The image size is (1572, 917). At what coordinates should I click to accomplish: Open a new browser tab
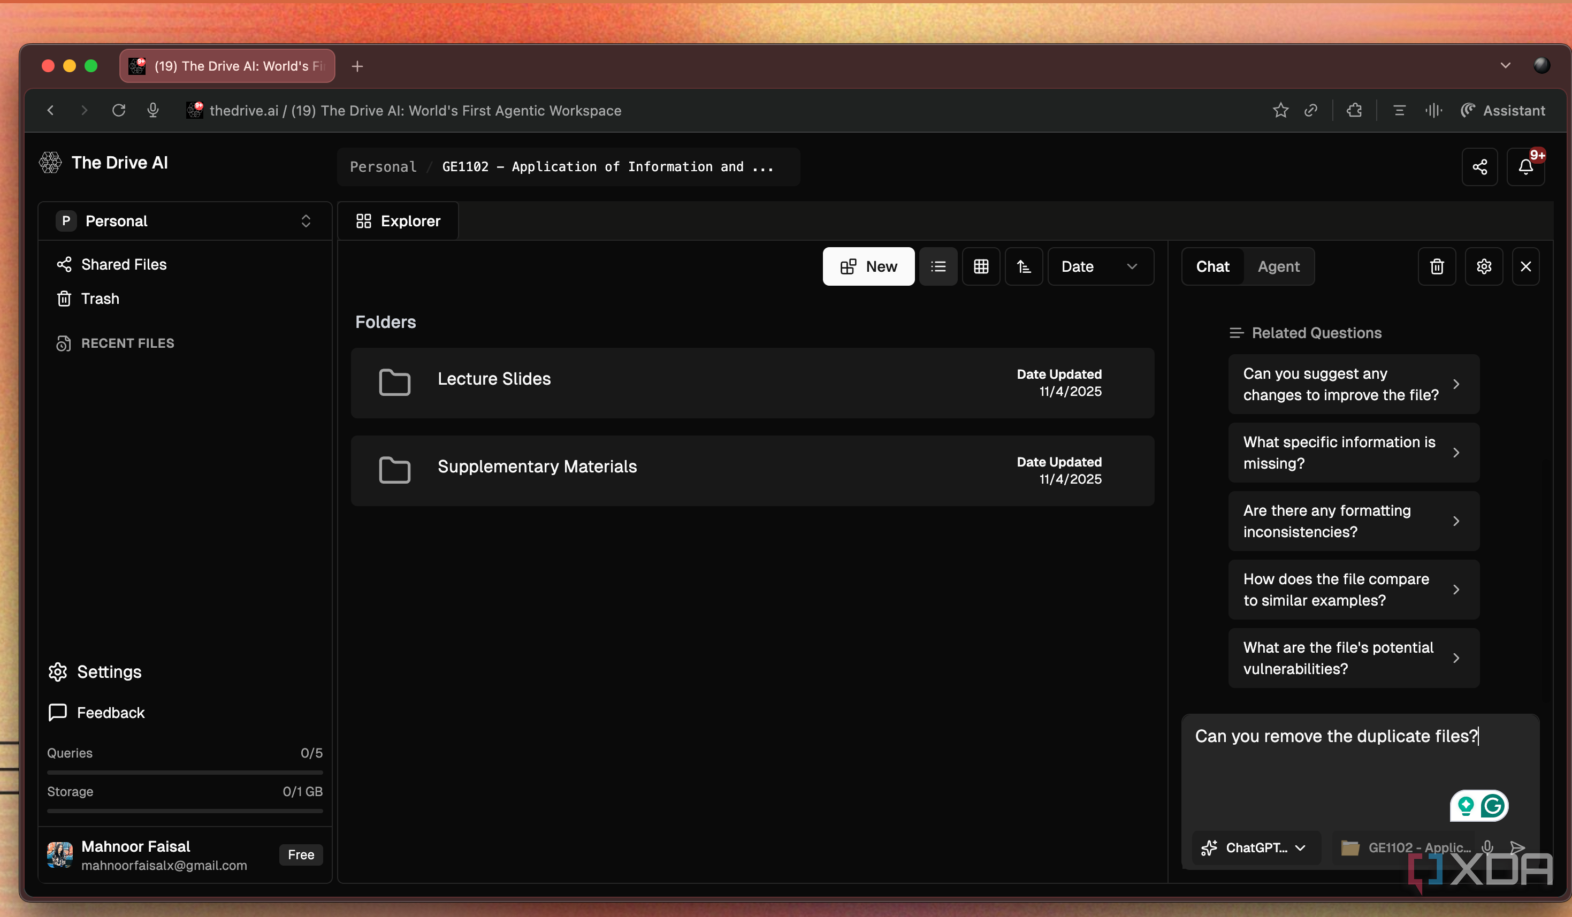click(357, 66)
